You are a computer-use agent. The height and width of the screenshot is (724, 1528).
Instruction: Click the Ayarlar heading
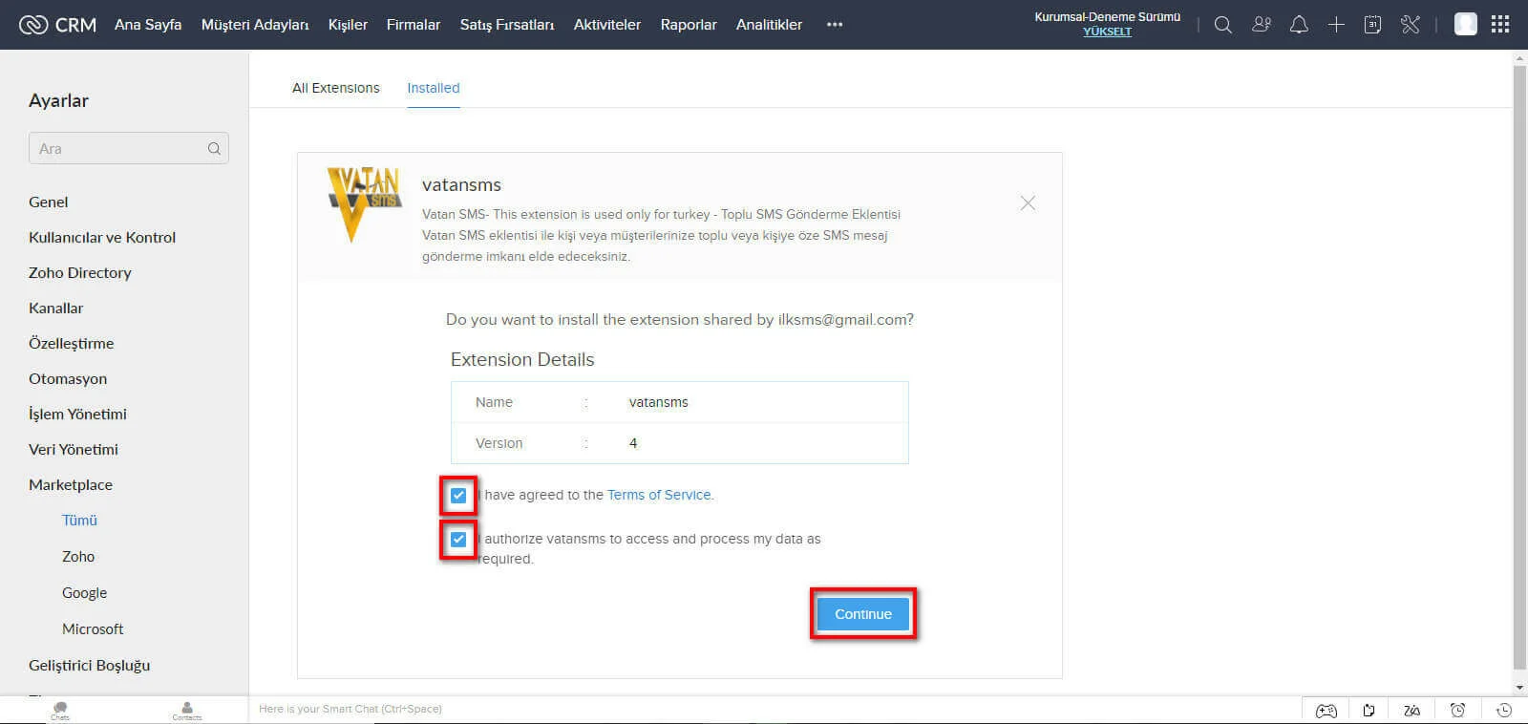click(x=58, y=100)
